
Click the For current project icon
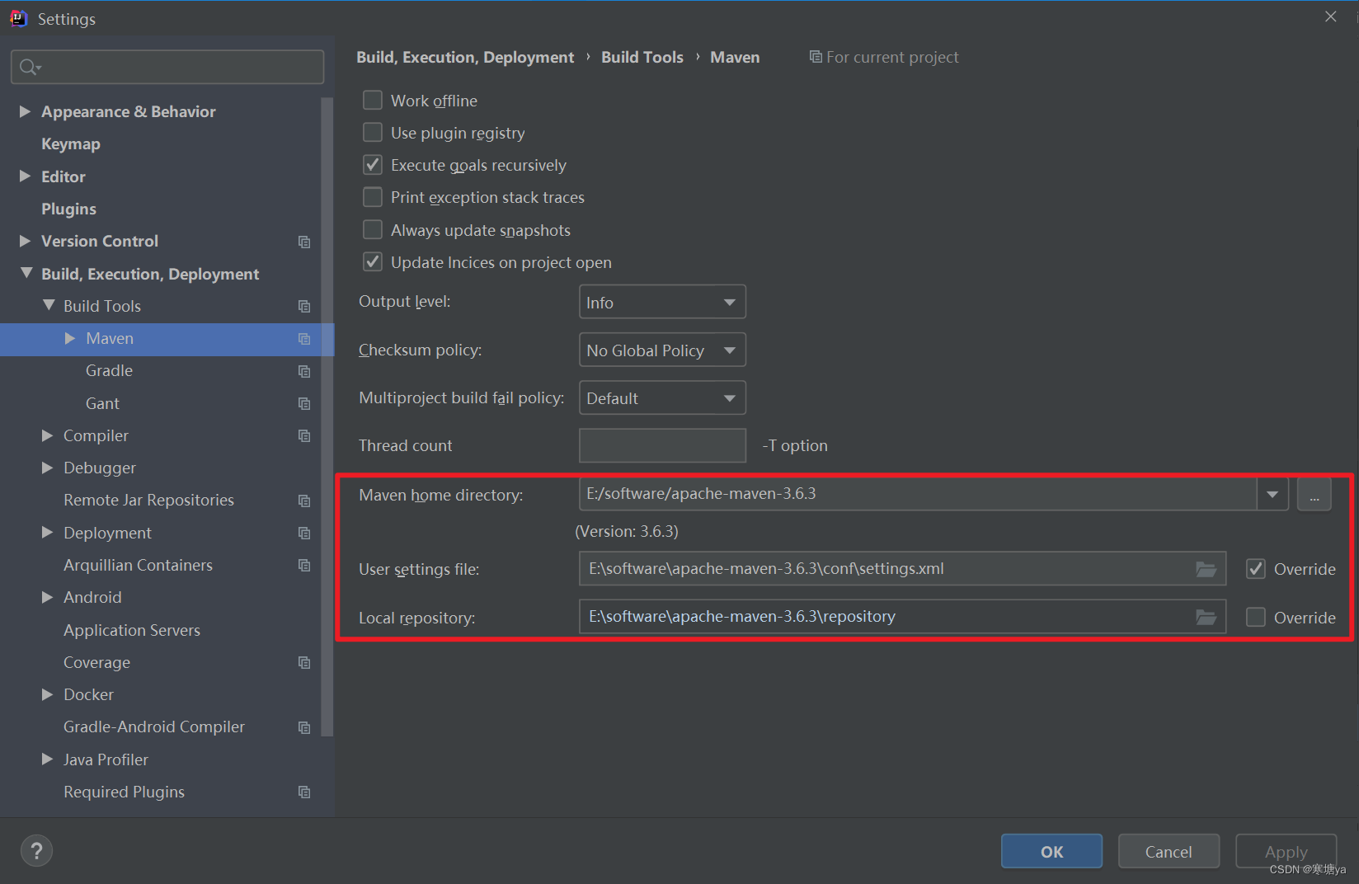[x=816, y=57]
